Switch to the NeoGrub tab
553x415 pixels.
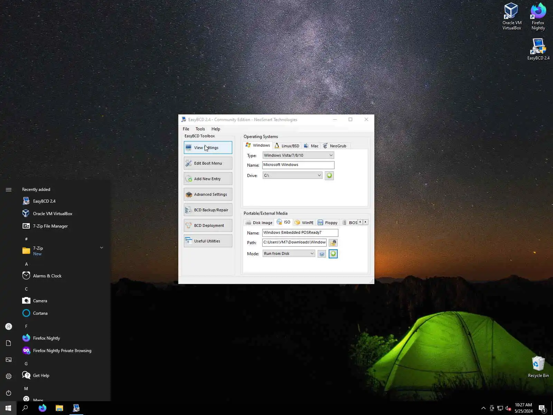(335, 146)
